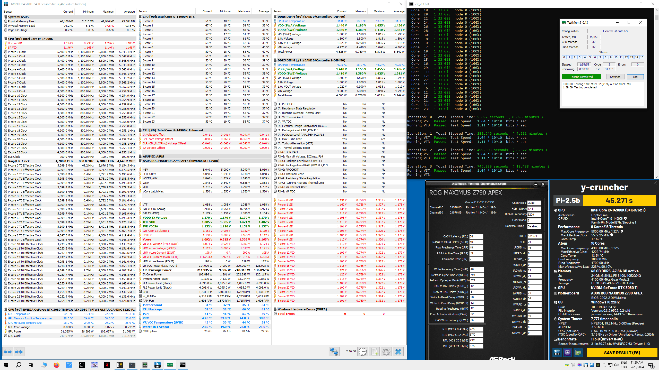This screenshot has height=370, width=659.
Task: Click HWiNFO logging start sheet icon
Action: click(x=374, y=351)
